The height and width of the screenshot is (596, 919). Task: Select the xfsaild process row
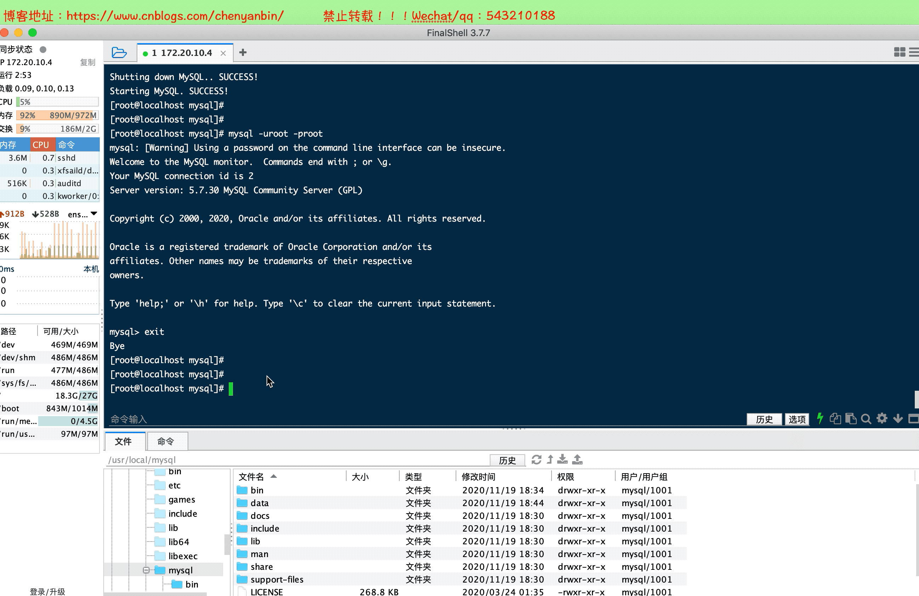(50, 170)
